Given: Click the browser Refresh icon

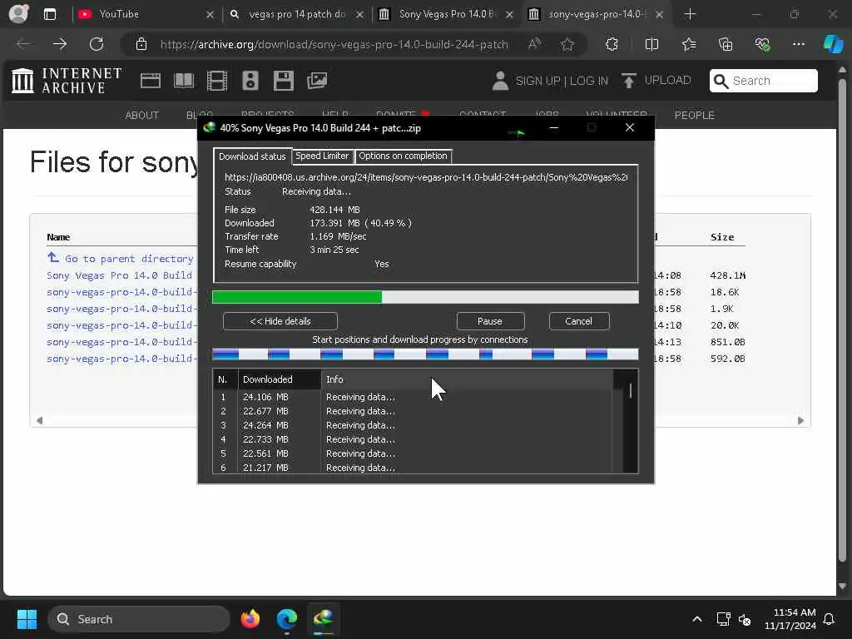Looking at the screenshot, I should pos(97,44).
